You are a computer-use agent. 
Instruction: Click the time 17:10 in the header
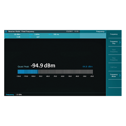tap(76, 31)
